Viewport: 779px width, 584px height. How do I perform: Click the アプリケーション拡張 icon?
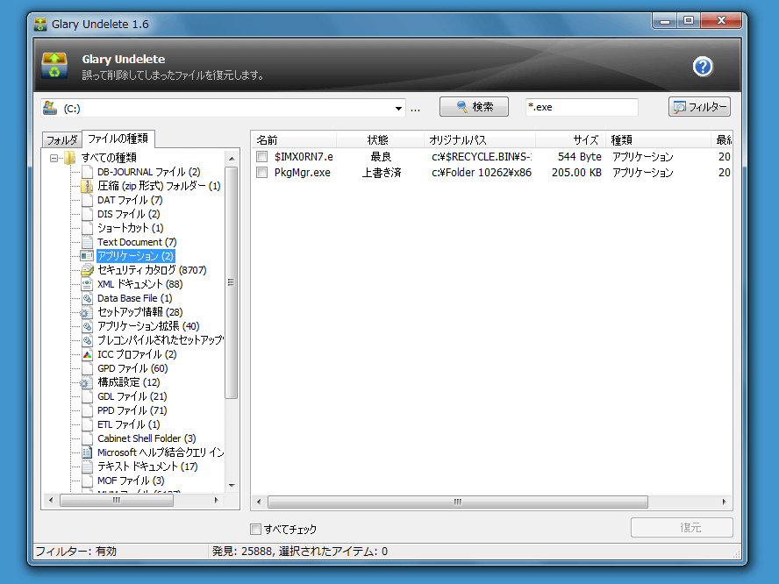tap(87, 326)
